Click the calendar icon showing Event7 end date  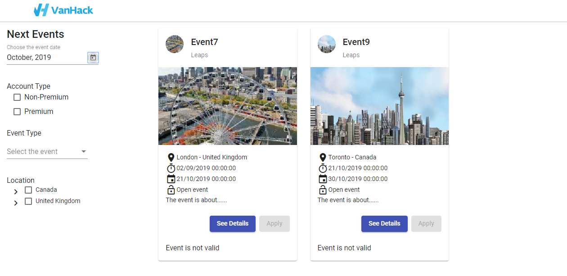click(171, 179)
